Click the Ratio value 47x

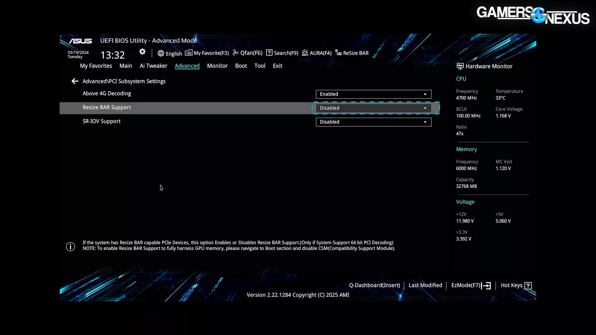pyautogui.click(x=460, y=134)
